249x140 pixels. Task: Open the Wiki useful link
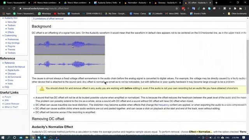pos(7,100)
